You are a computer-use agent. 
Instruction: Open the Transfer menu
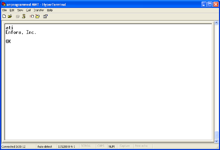pyautogui.click(x=39, y=10)
